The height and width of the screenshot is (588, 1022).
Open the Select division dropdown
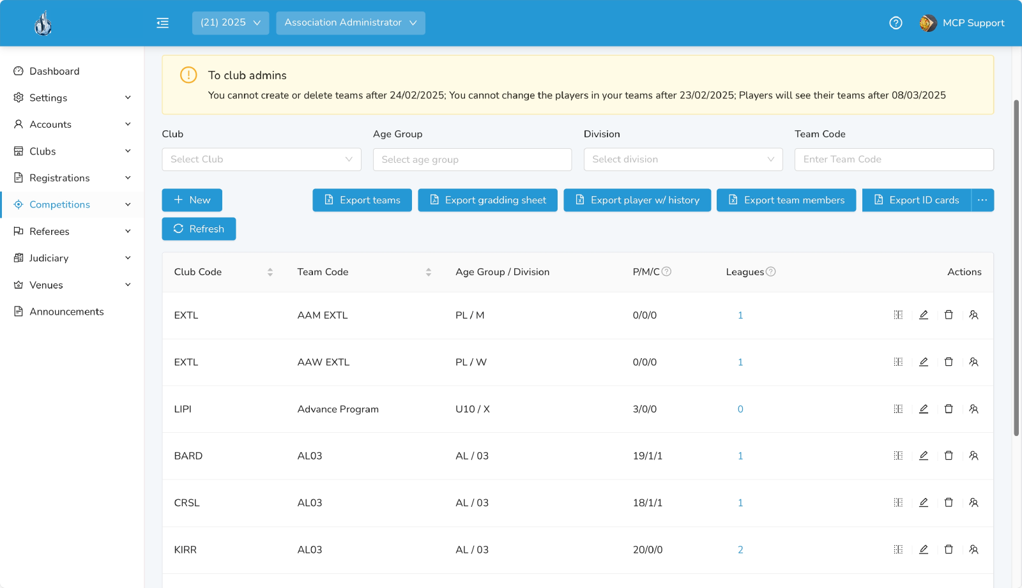(683, 160)
